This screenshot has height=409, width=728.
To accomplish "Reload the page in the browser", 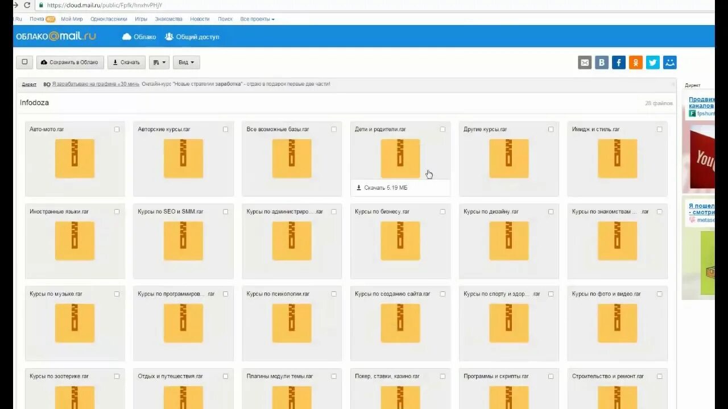I will coord(27,5).
